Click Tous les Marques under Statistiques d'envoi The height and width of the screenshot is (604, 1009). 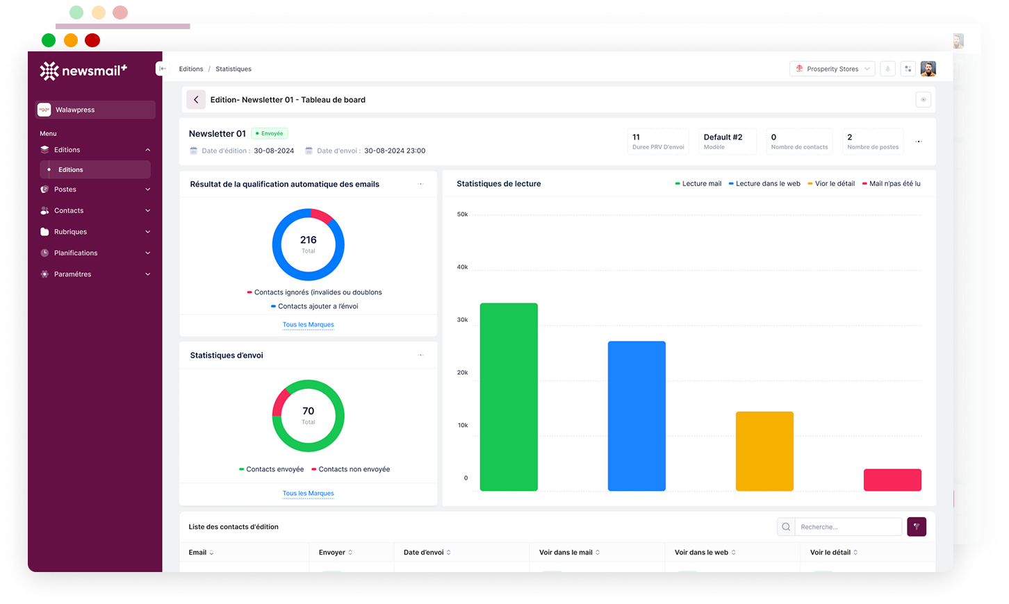pos(308,494)
